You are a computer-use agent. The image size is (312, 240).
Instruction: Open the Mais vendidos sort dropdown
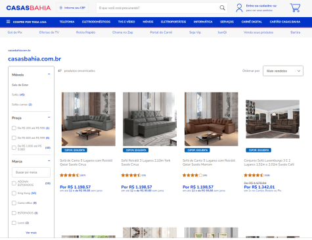[x=283, y=71]
